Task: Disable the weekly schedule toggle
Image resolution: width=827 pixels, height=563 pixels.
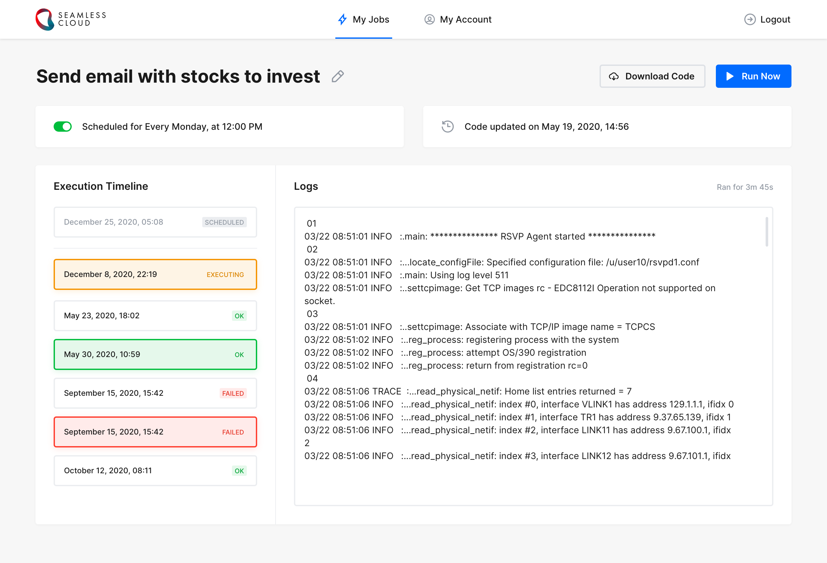Action: 63,127
